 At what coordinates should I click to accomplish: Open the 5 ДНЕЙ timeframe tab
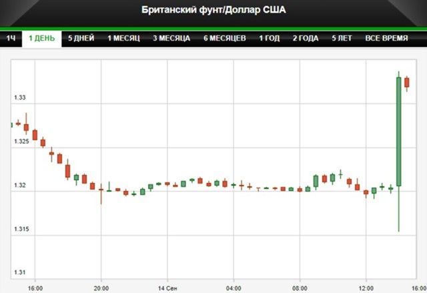81,39
